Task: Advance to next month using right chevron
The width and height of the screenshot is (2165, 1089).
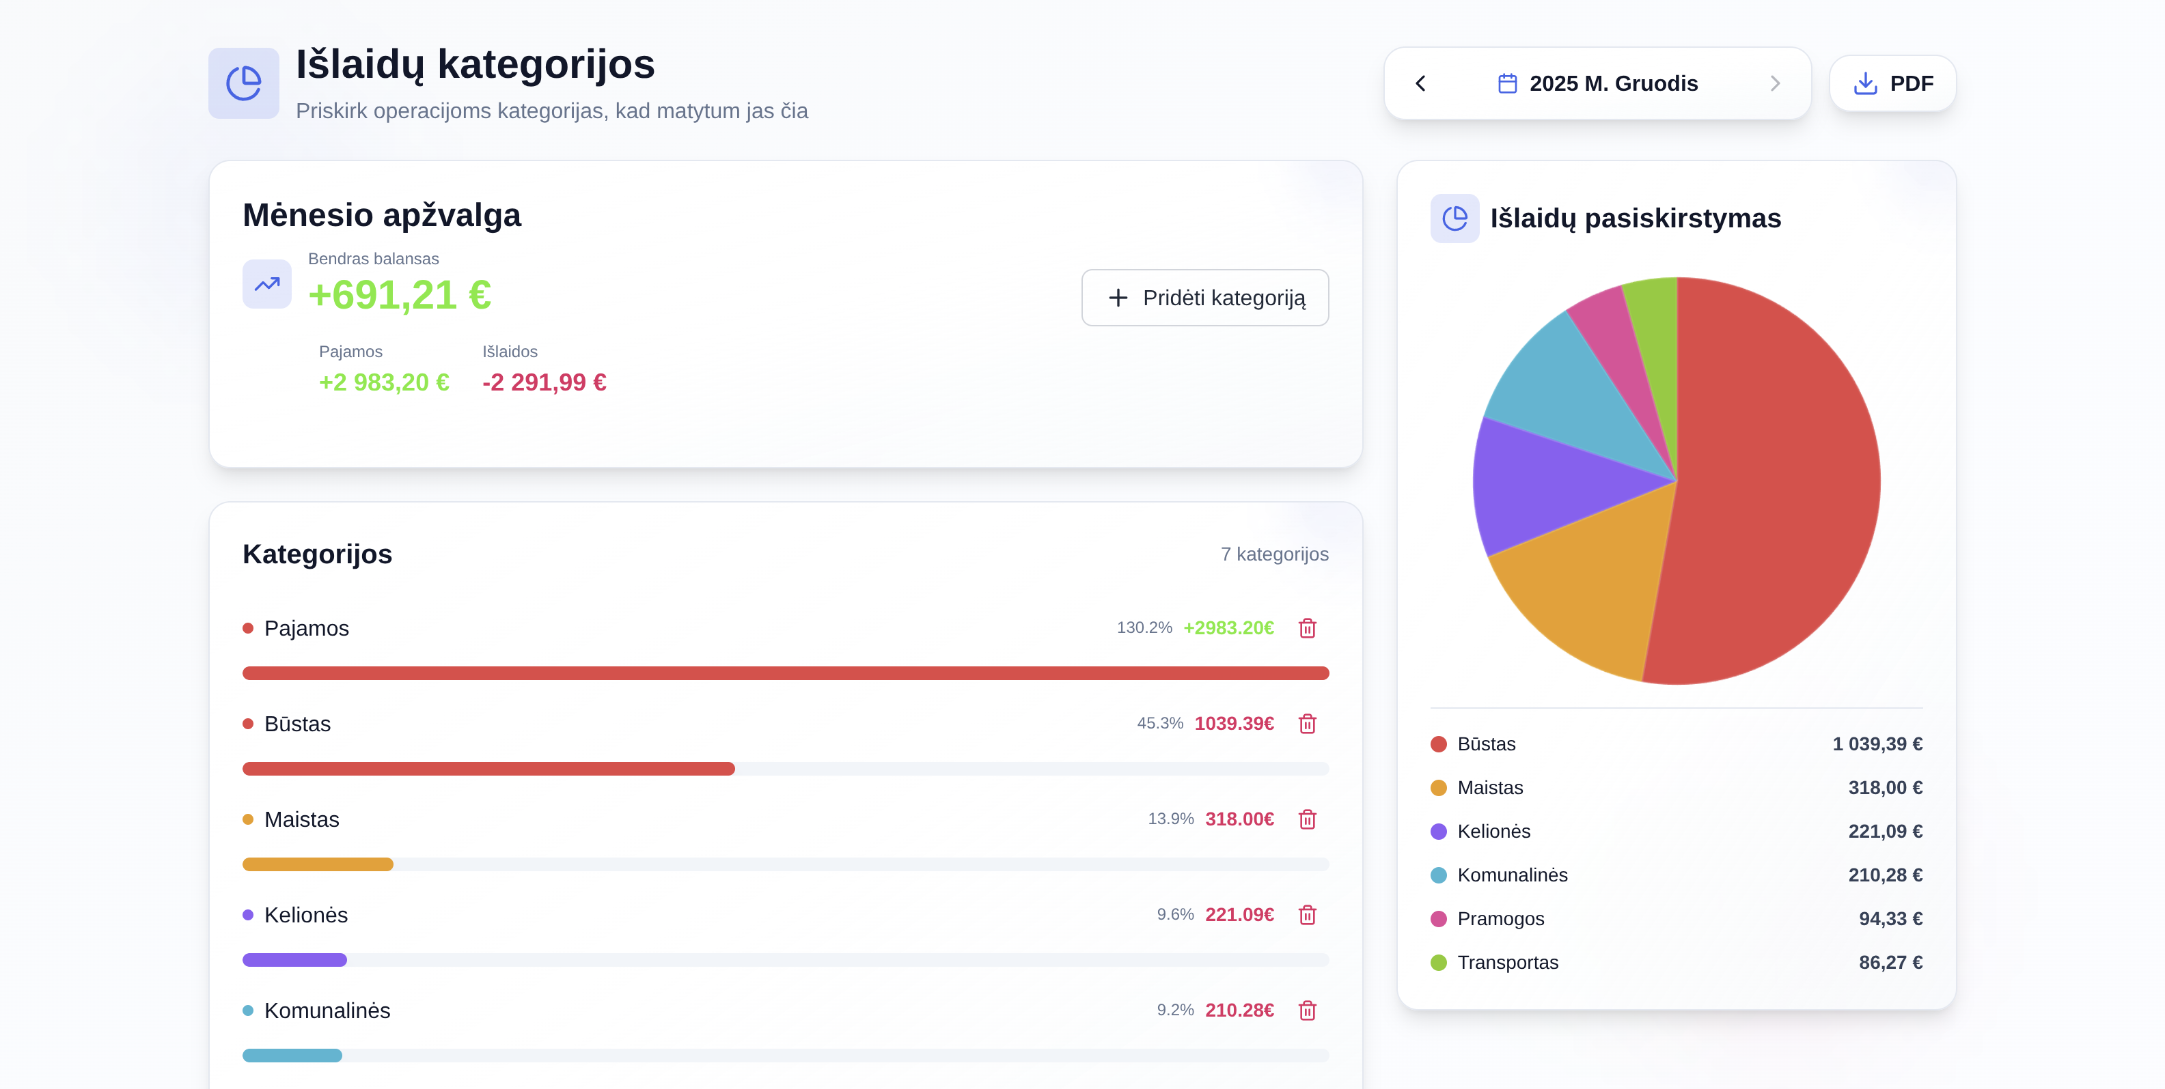Action: click(1776, 83)
